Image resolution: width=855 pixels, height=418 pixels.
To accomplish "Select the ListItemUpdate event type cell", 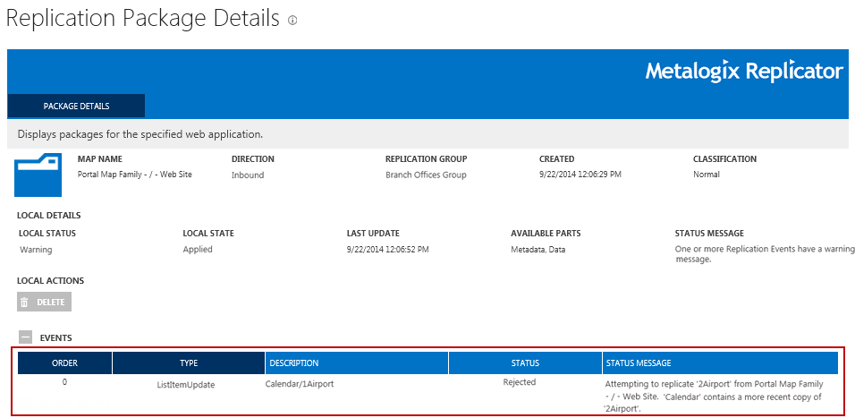I will (186, 385).
